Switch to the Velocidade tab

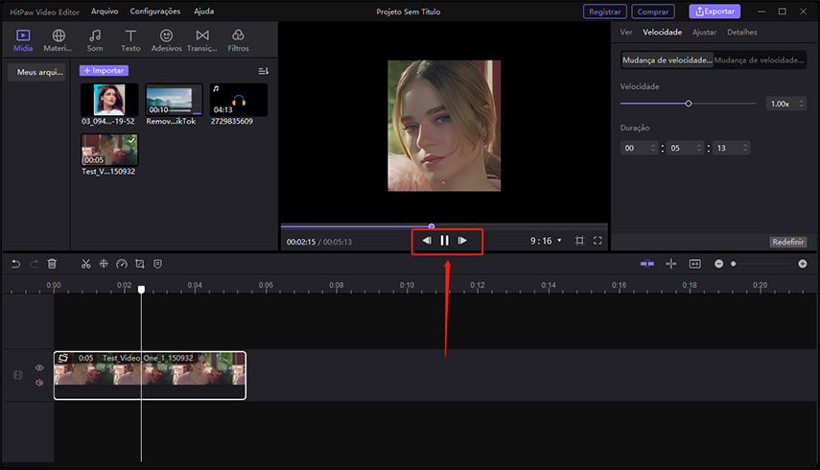pyautogui.click(x=662, y=32)
